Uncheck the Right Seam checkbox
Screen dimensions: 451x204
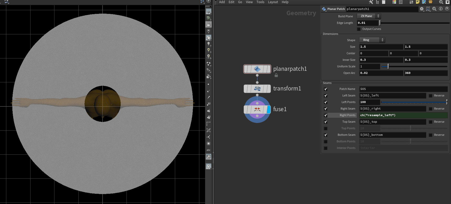pos(326,109)
